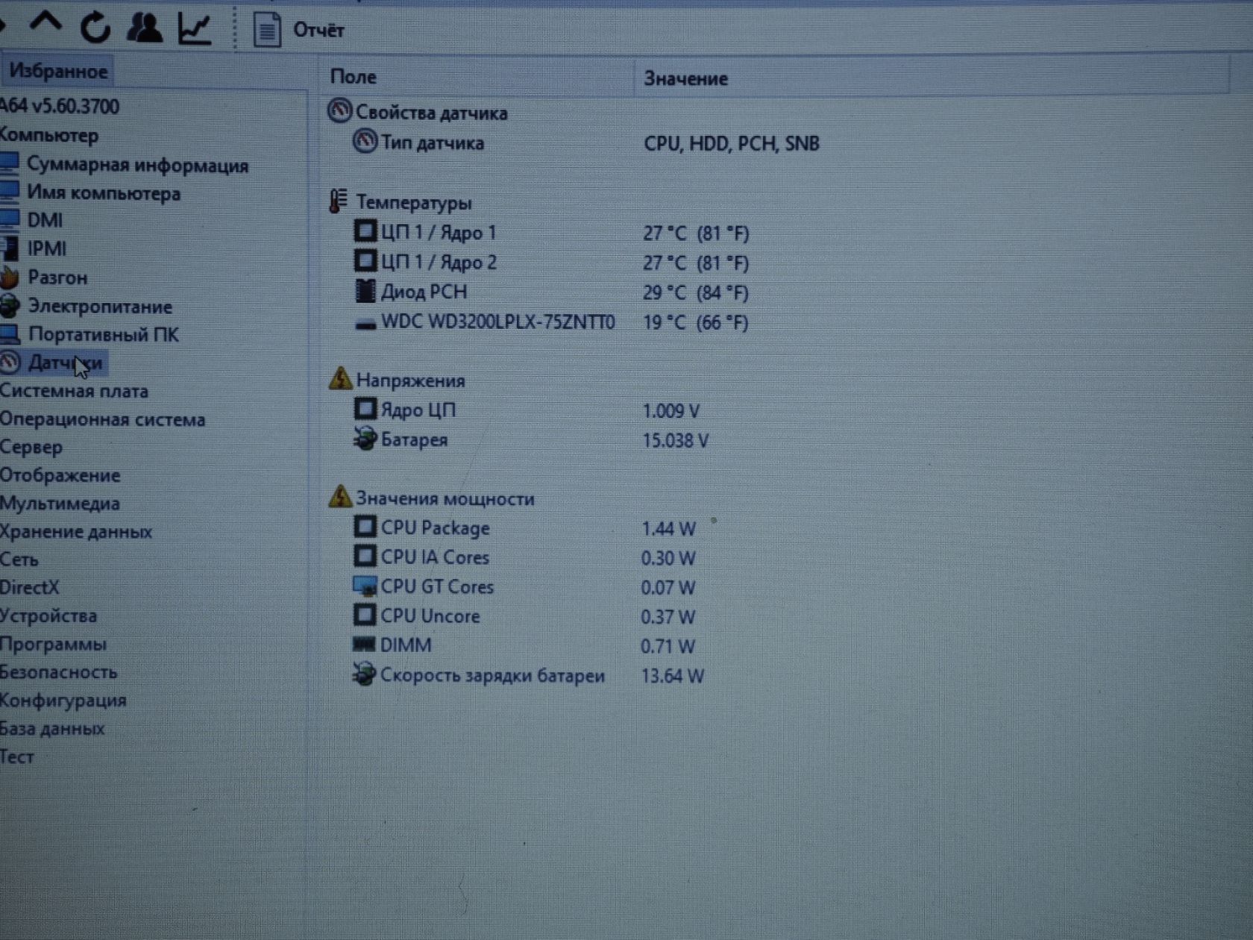Open the Мультимедиа category
Screen dimensions: 1253x940
pyautogui.click(x=60, y=504)
